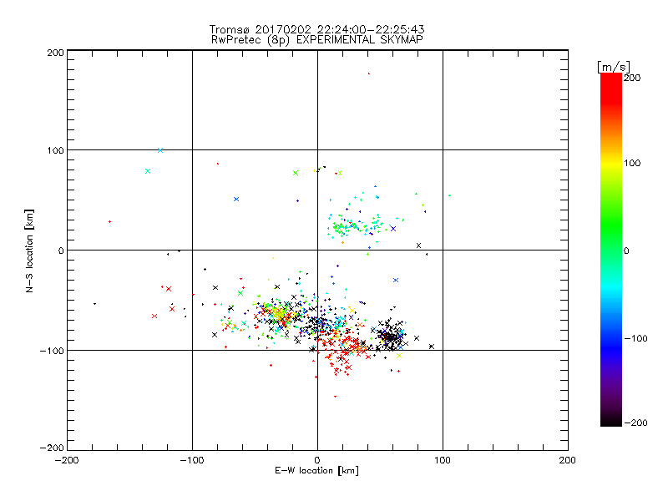The image size is (668, 501).
Task: Click the y-axis tick label -100
Action: click(51, 350)
